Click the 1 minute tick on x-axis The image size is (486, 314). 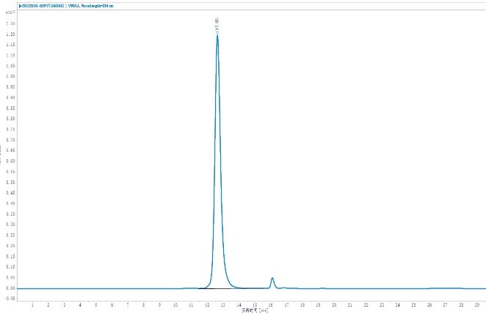tap(32, 304)
